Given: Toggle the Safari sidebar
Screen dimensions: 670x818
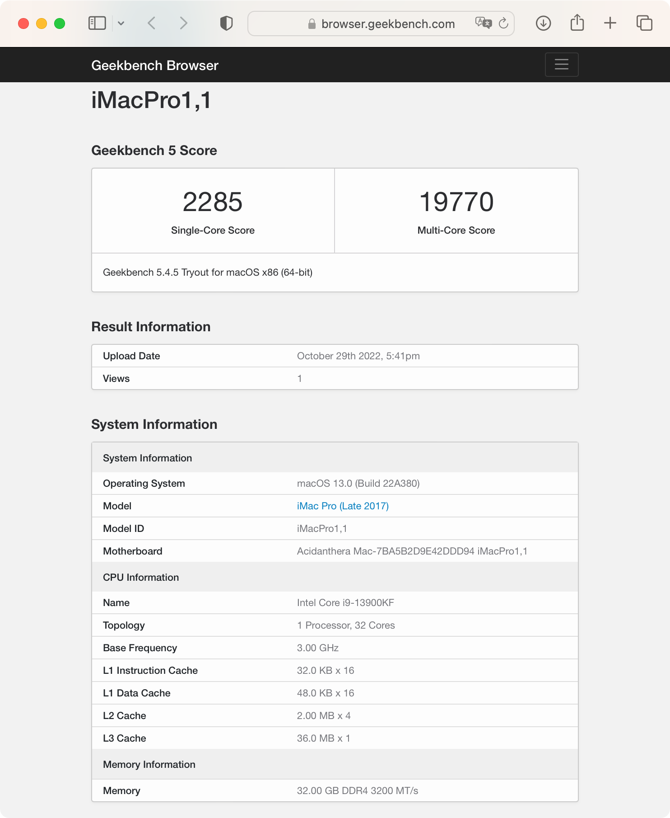Looking at the screenshot, I should 97,23.
